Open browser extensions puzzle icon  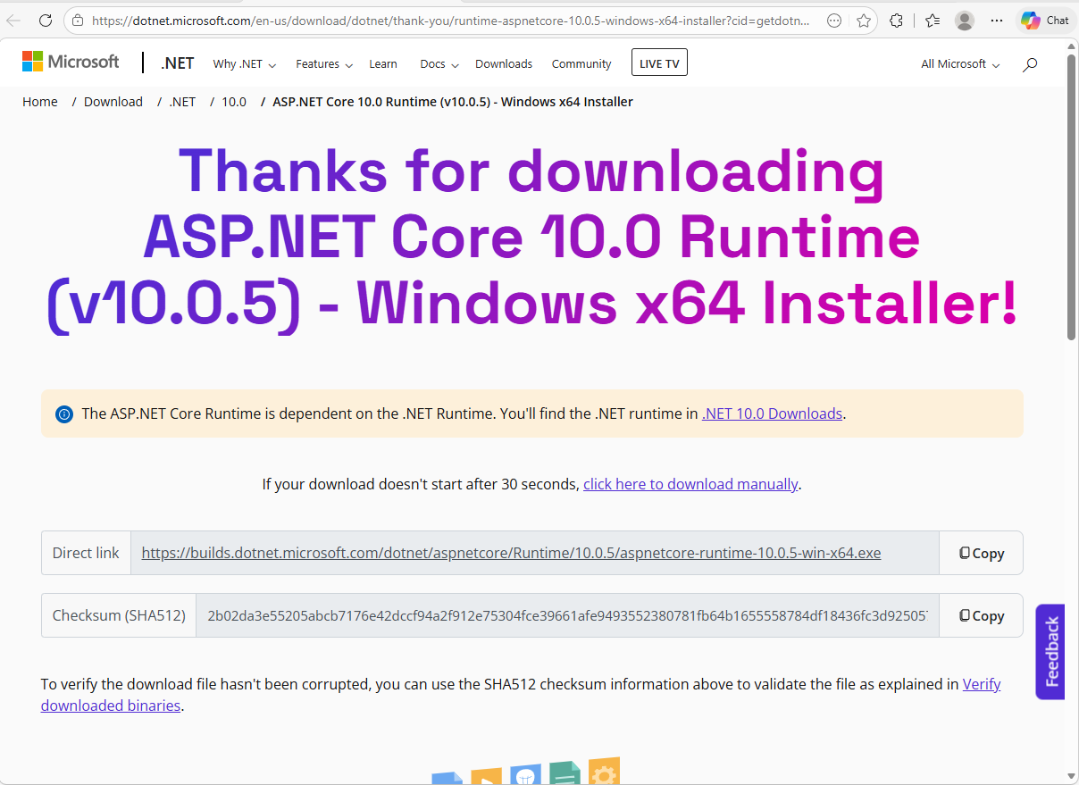[x=897, y=20]
